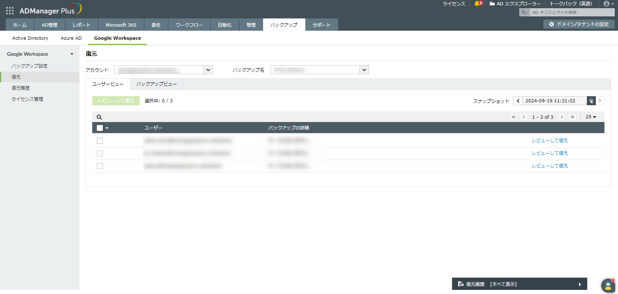
Task: Switch to Active Directory sub-tab
Action: 30,38
